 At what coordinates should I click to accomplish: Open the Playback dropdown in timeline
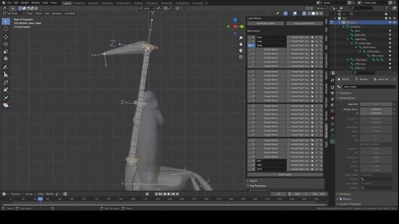[16, 194]
